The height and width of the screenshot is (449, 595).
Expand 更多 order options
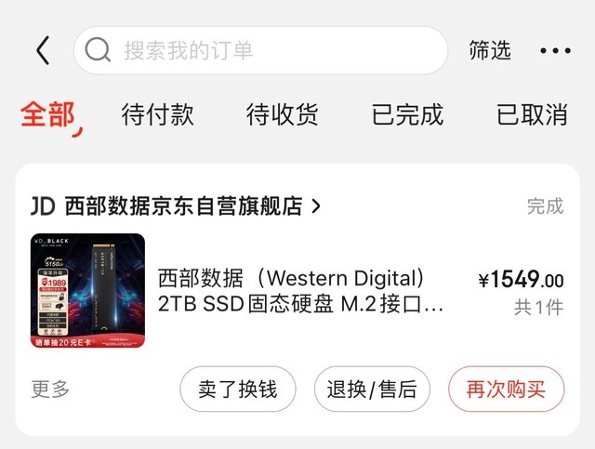[x=50, y=389]
